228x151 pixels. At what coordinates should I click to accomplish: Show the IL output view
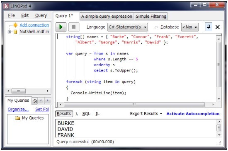tap(97, 114)
